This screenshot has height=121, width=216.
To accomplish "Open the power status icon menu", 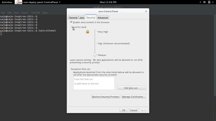I will pos(209,2).
